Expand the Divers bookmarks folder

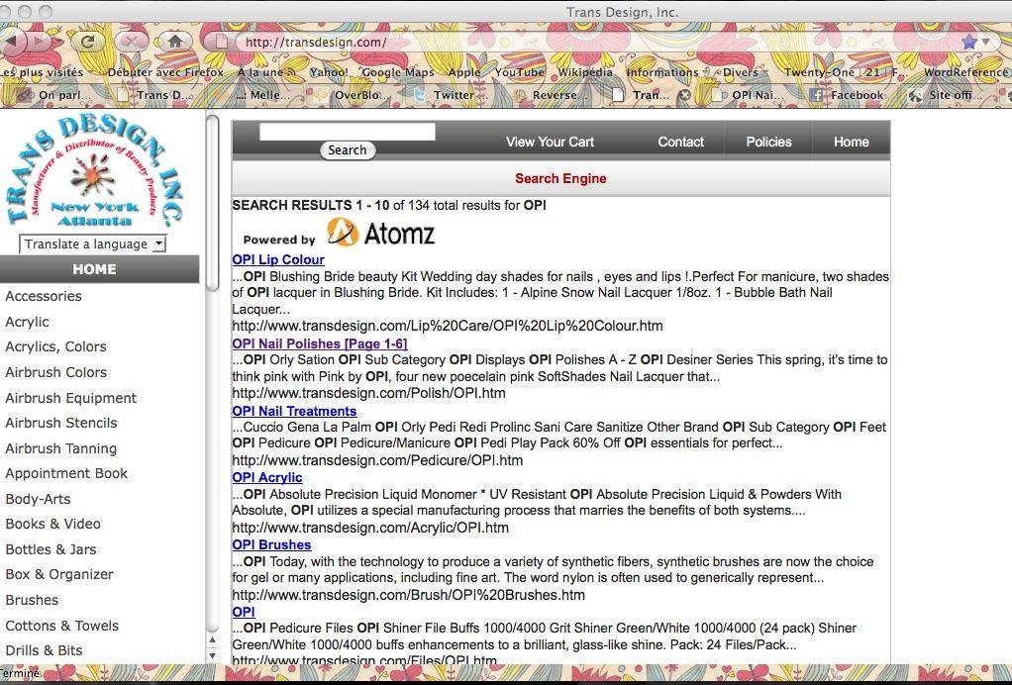(x=745, y=72)
